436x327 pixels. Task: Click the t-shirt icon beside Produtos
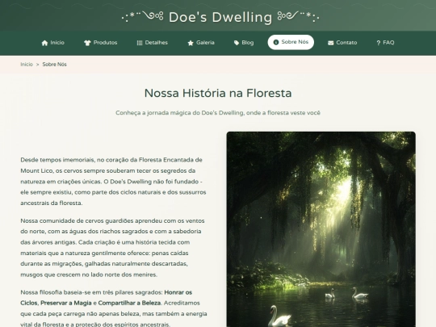pyautogui.click(x=87, y=43)
